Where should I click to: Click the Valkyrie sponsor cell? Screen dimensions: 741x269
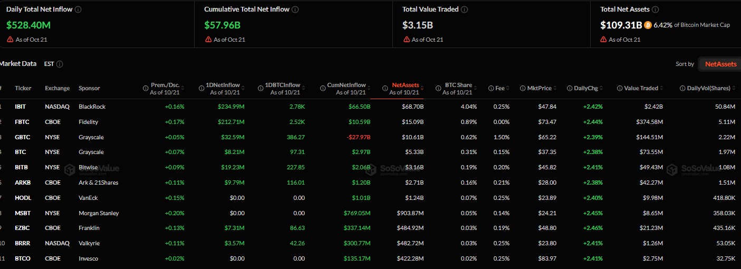(89, 244)
